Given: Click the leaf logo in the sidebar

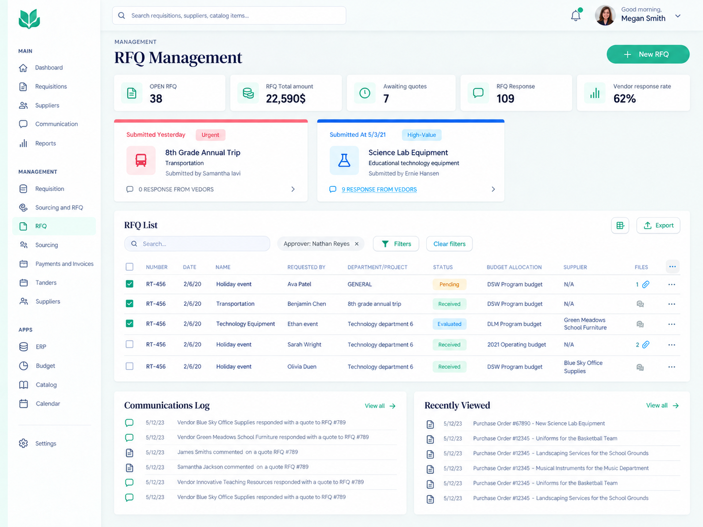Looking at the screenshot, I should coord(29,19).
